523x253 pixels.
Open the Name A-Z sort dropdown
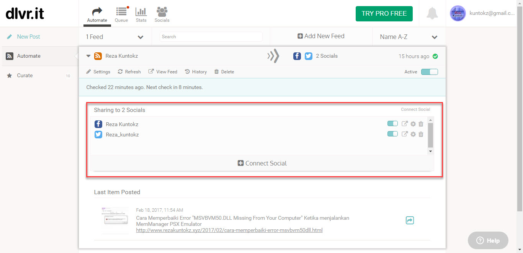pyautogui.click(x=409, y=37)
